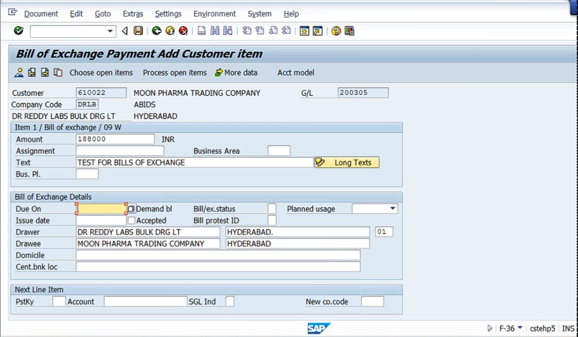Click the Issue date field
This screenshot has width=578, height=337.
[x=102, y=221]
